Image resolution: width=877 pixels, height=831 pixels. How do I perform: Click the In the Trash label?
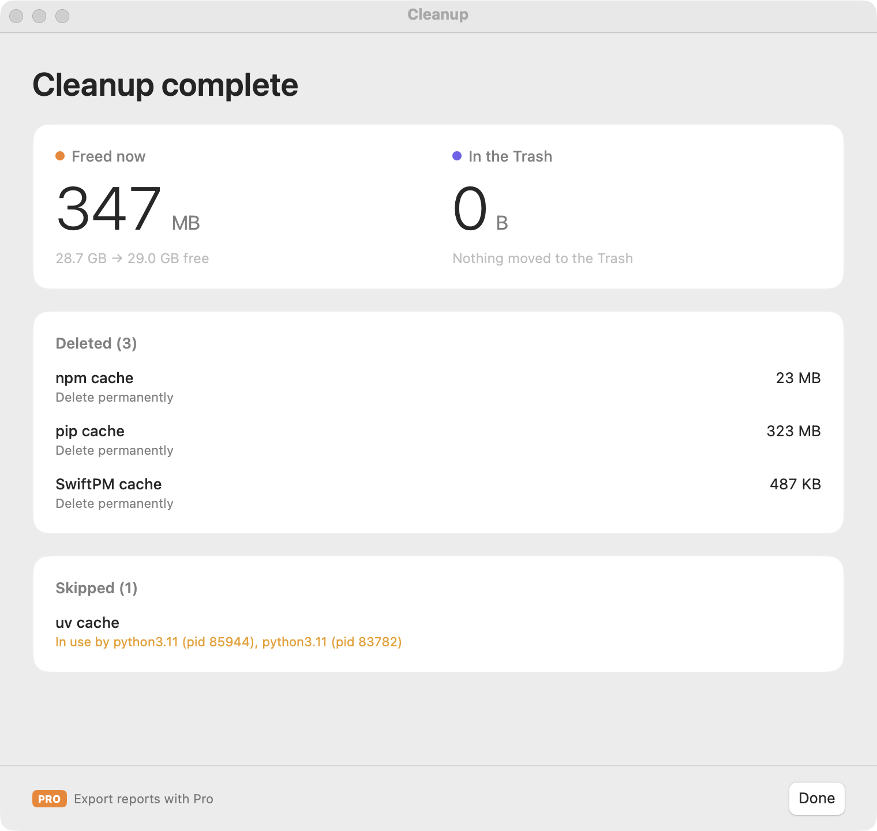(510, 156)
